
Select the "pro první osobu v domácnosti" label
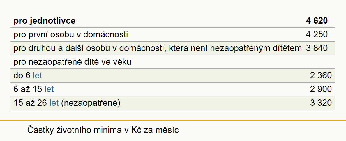70,35
